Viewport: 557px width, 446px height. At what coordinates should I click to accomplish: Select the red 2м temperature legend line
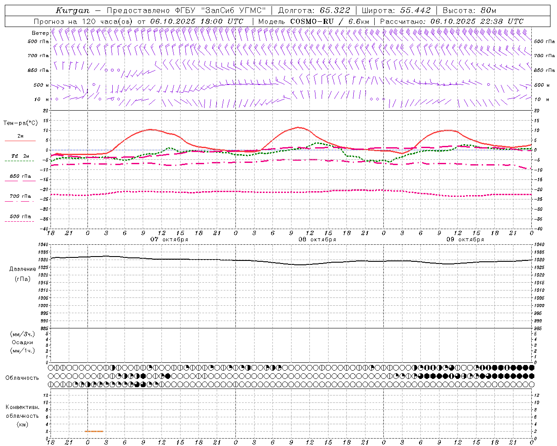[20, 139]
